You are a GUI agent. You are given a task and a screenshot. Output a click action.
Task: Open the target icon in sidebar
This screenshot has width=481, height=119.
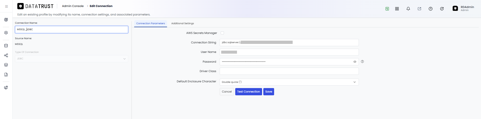click(6, 20)
